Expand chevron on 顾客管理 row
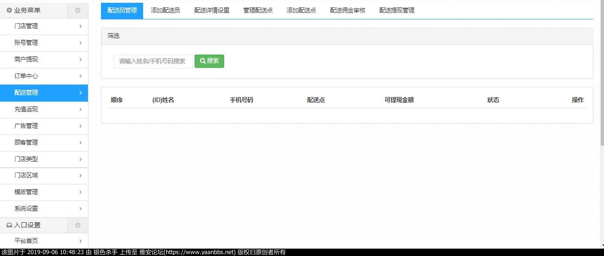The width and height of the screenshot is (604, 256). (x=81, y=143)
